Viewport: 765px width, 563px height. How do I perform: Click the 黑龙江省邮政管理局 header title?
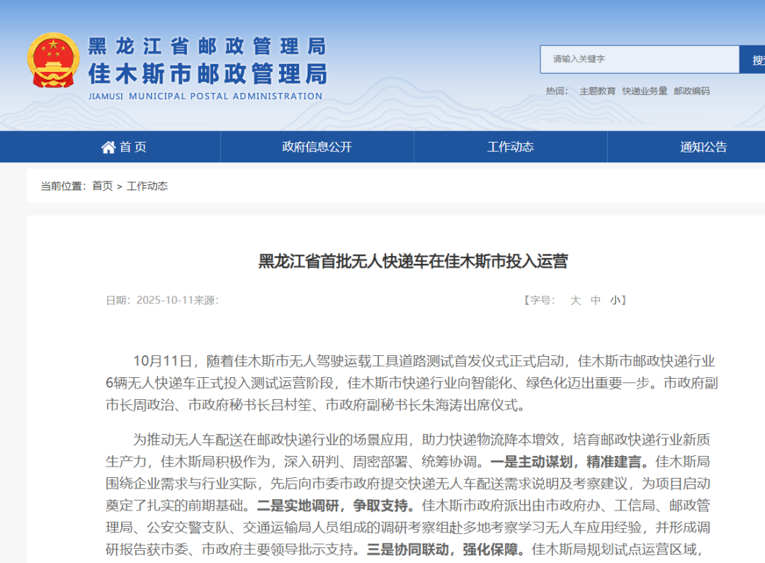coord(207,46)
